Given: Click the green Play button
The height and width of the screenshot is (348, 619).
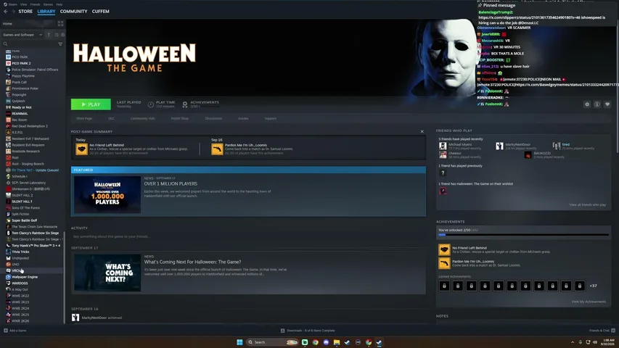Looking at the screenshot, I should pyautogui.click(x=91, y=104).
